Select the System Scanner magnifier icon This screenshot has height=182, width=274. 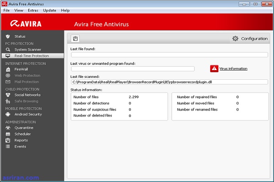click(8, 49)
